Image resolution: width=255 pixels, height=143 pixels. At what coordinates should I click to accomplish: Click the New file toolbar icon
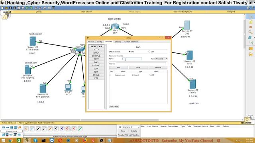(x=2, y=8)
